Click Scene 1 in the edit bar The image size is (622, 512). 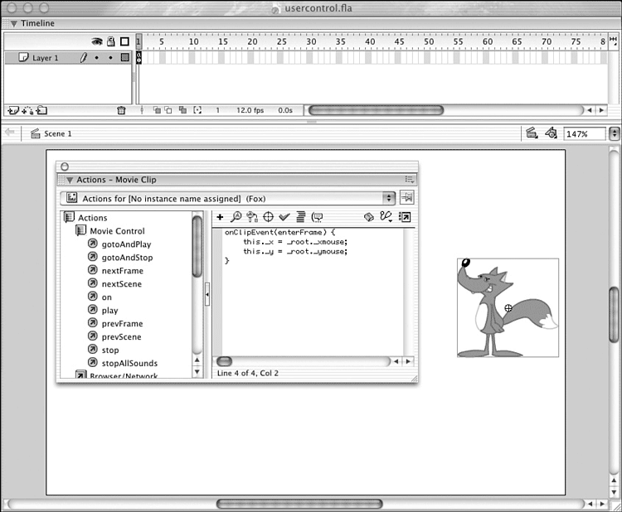point(57,133)
